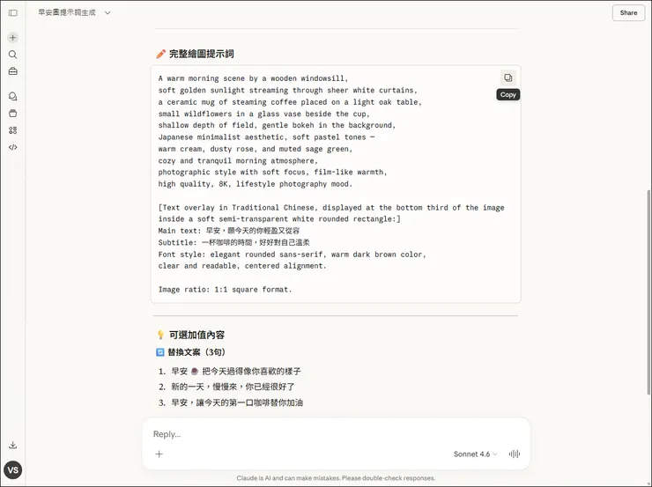Select the heading 完整繪圖提示詞

201,54
